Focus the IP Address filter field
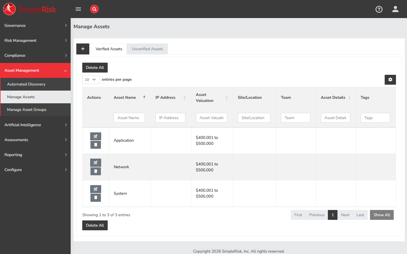407x254 pixels. (x=170, y=118)
